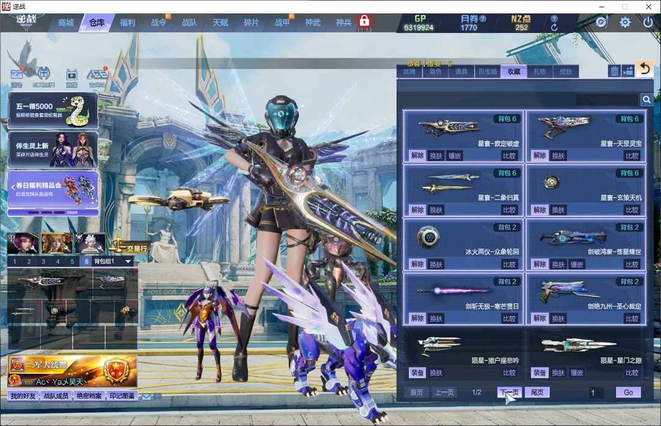Image resolution: width=661 pixels, height=426 pixels.
Task: Click 换肤 on 冰火两仪-众象轮回 card
Action: tap(436, 265)
